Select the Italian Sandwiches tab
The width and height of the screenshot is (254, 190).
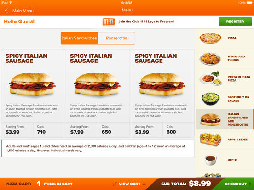click(79, 38)
